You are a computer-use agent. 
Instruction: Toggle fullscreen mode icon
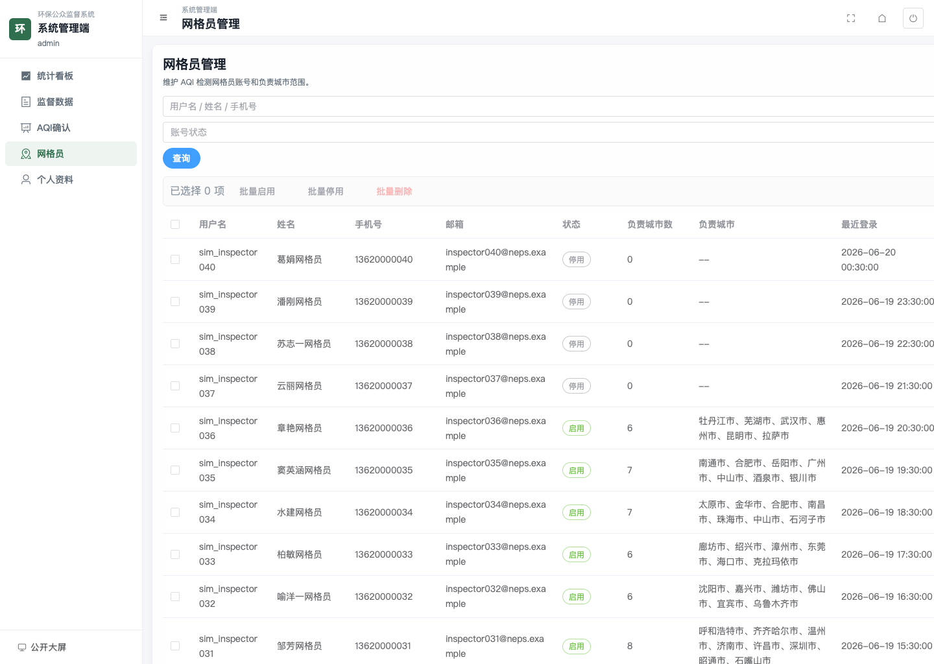(x=851, y=18)
